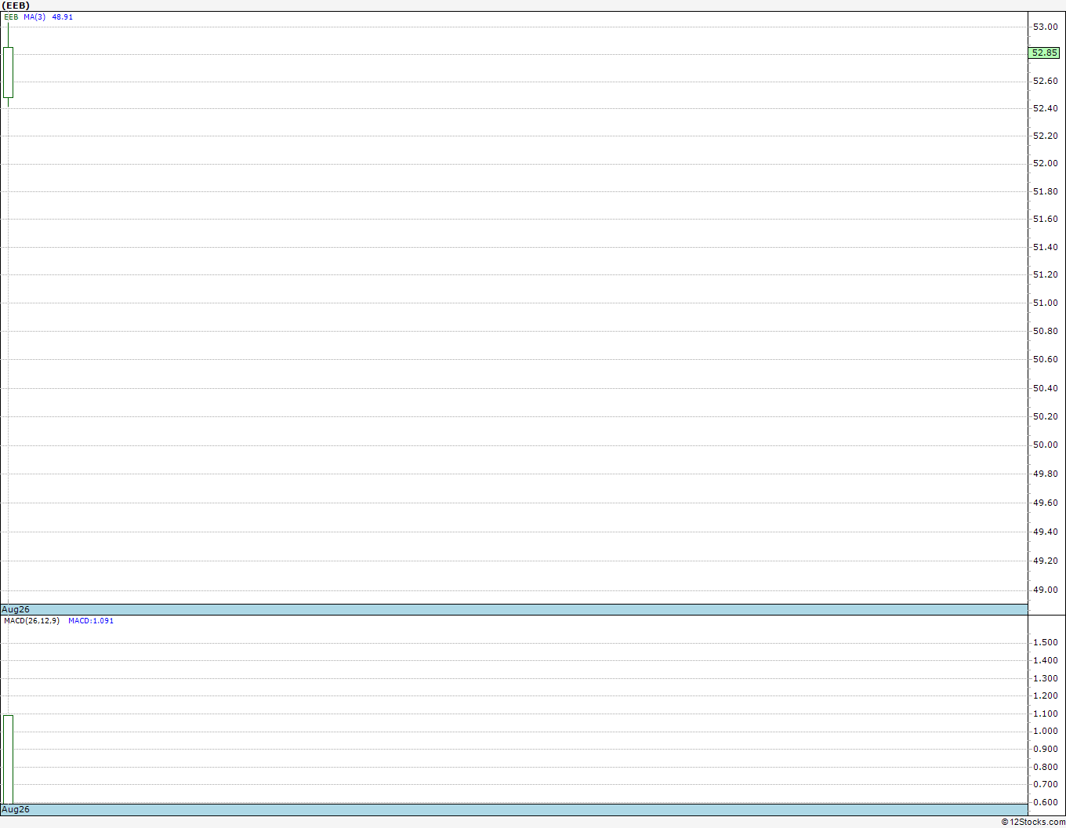Viewport: 1066px width, 828px height.
Task: Select the highlighted 52.85 current price label
Action: (x=1044, y=53)
